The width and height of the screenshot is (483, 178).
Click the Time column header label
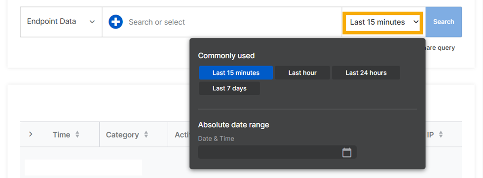[x=61, y=135]
